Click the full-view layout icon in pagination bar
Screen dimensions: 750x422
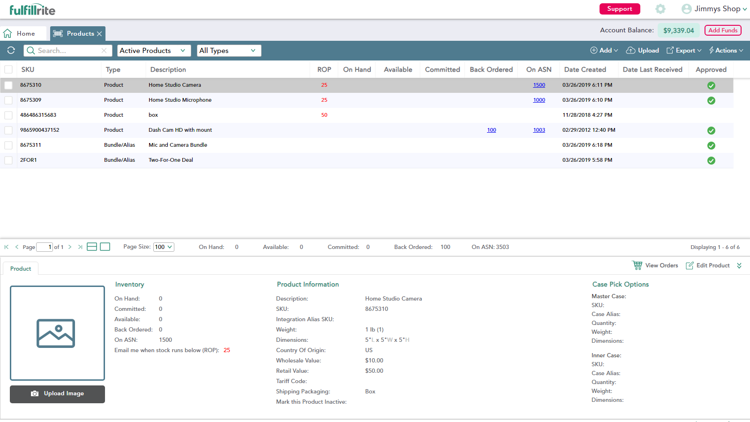pos(105,247)
